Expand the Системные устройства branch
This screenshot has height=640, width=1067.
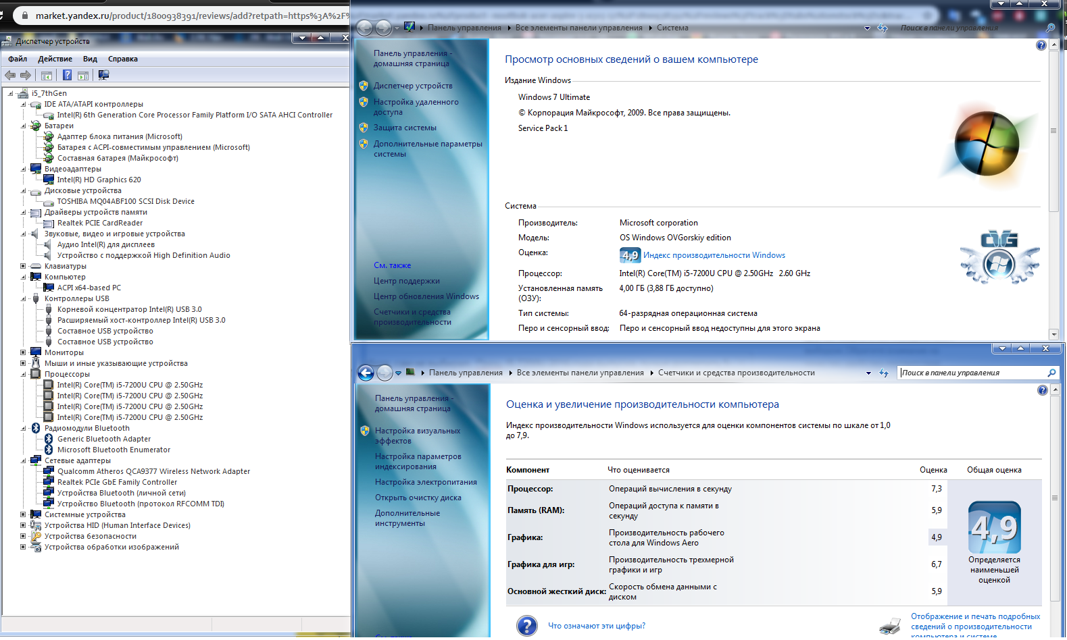pyautogui.click(x=23, y=514)
